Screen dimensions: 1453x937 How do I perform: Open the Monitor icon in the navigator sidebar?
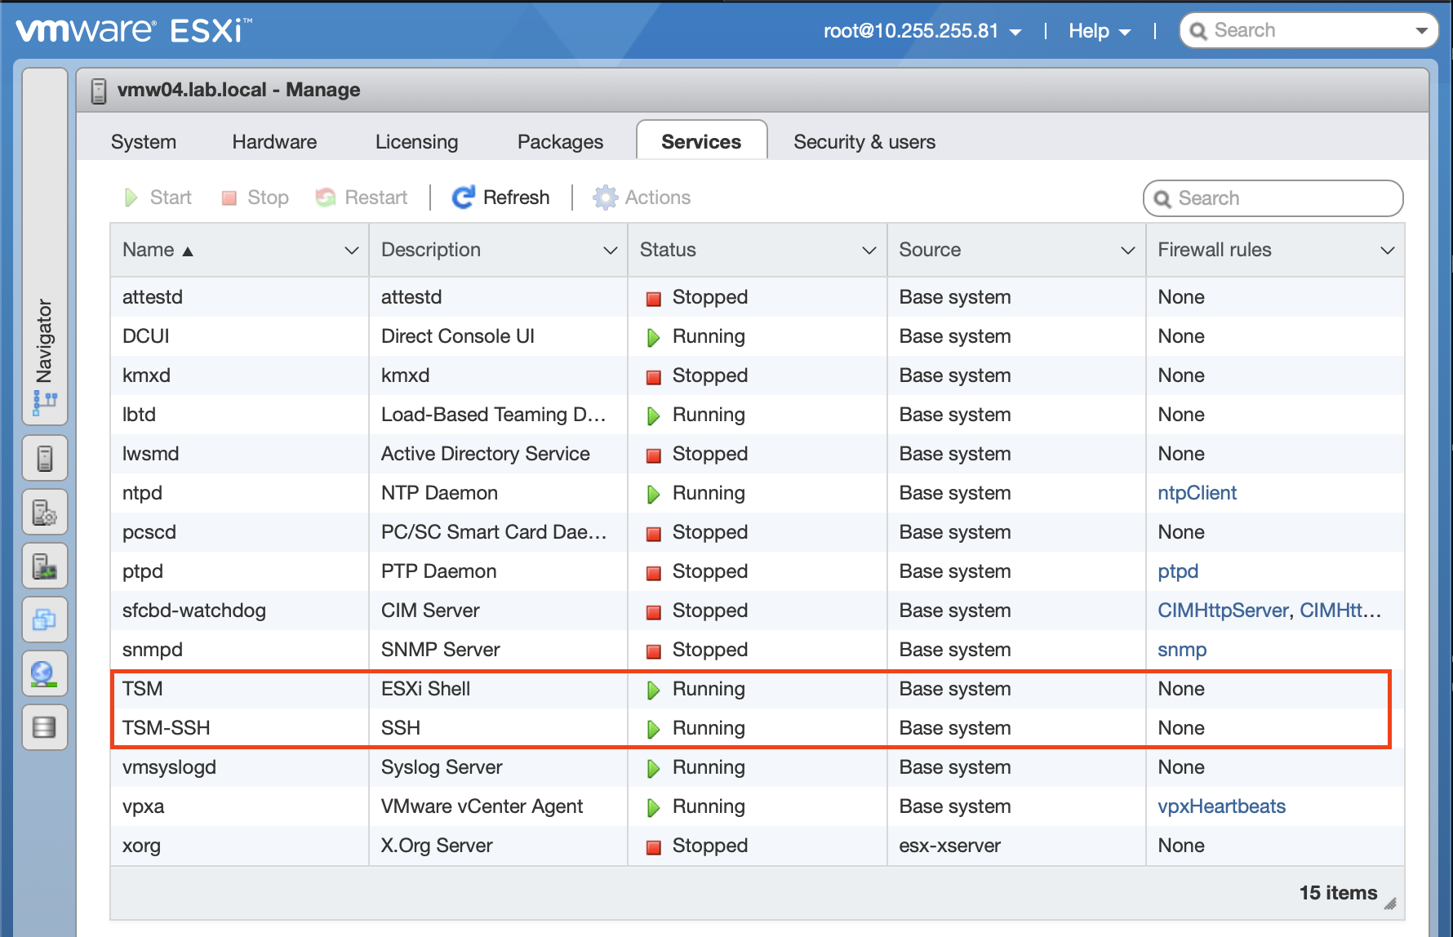point(45,566)
